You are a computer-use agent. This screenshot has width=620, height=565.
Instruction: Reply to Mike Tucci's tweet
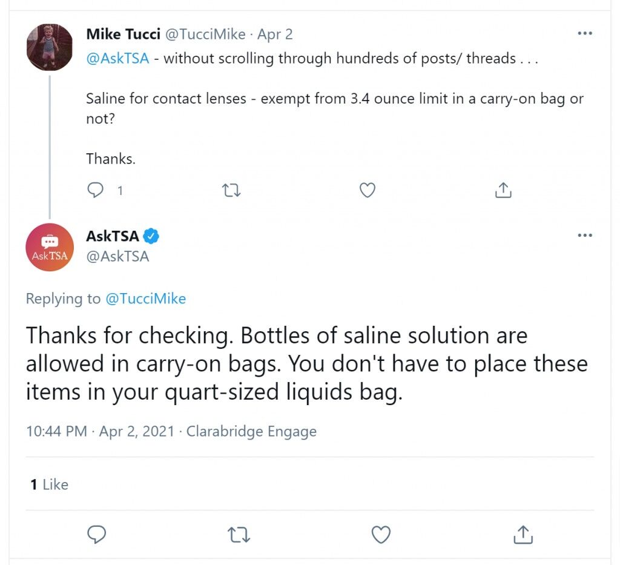[x=95, y=190]
